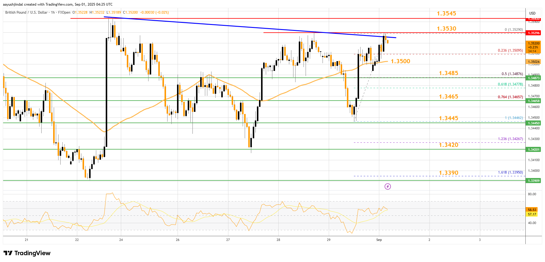Screen dimensions: 545x262
Task: Click the '22' date on time axis
Action: (77, 240)
